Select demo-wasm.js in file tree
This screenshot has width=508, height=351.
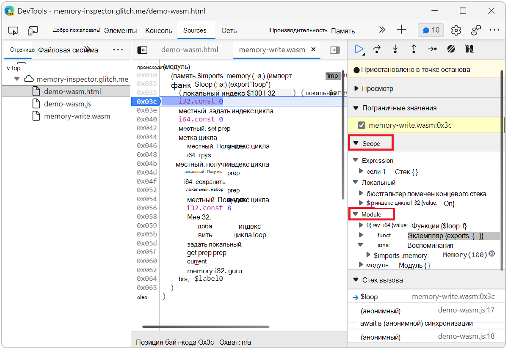(67, 104)
